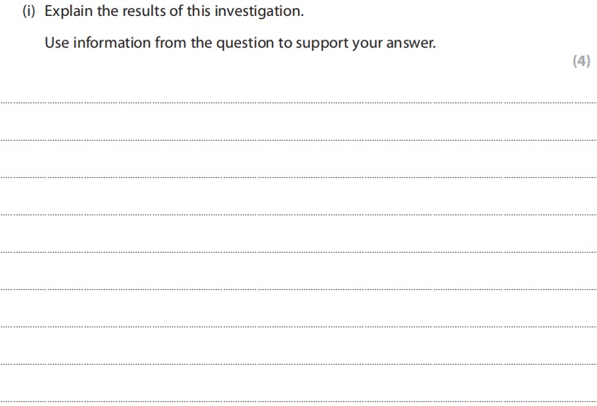Click the sixth dotted answer line
Image resolution: width=597 pixels, height=406 pixels.
tap(298, 289)
